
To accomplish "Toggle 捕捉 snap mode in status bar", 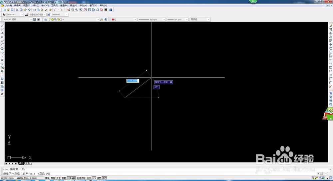I will click(47, 178).
